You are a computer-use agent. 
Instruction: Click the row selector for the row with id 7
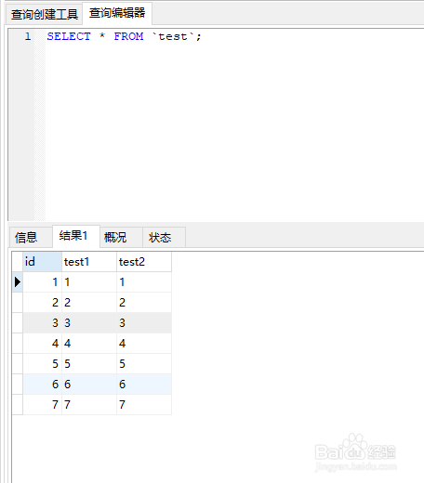pos(18,405)
